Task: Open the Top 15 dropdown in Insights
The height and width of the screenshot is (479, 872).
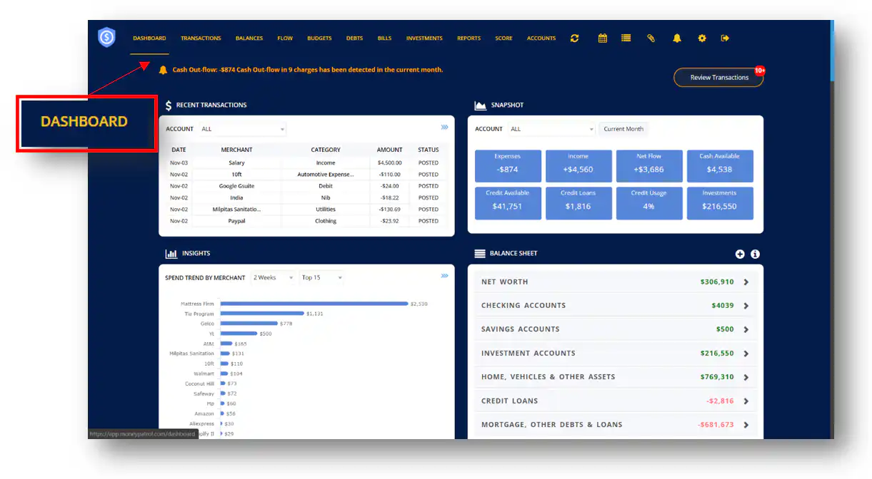Action: 321,278
